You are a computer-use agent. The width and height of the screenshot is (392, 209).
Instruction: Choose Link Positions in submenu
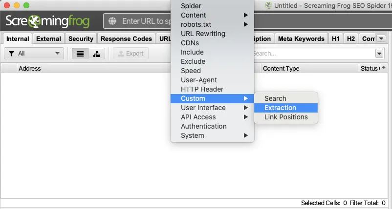286,117
